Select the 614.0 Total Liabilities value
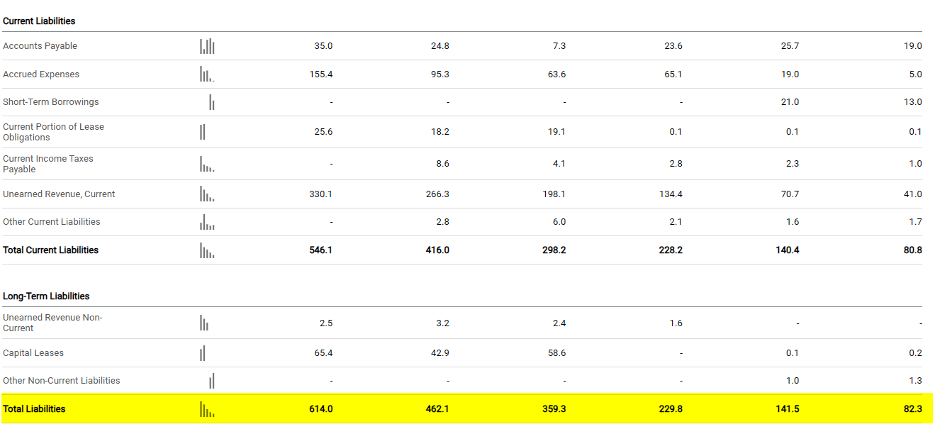 321,409
